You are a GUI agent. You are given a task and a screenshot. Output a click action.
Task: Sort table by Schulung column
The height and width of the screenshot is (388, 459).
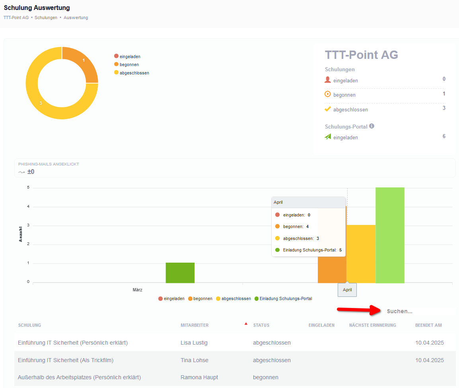(29, 325)
